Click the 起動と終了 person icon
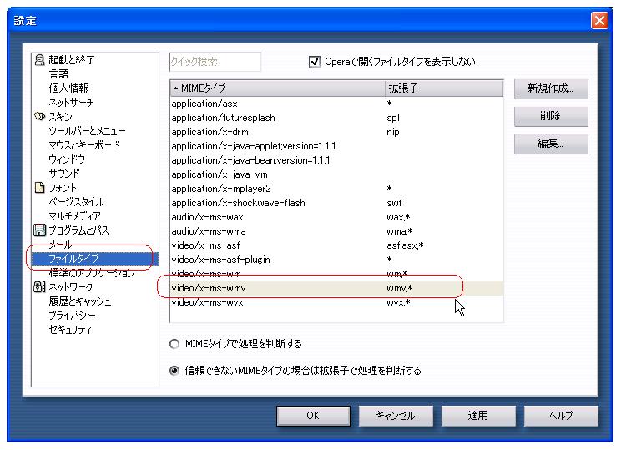This screenshot has width=621, height=450. click(39, 60)
